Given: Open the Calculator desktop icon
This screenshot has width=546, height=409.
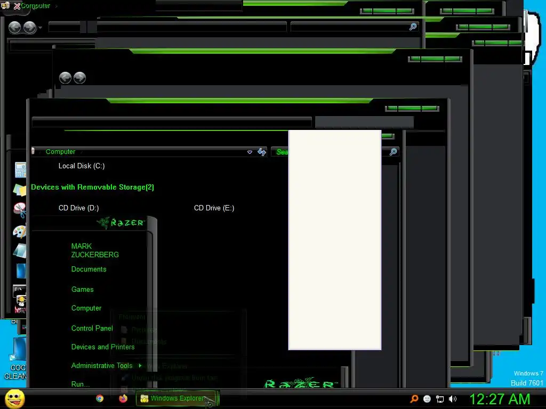Looking at the screenshot, I should (x=21, y=170).
